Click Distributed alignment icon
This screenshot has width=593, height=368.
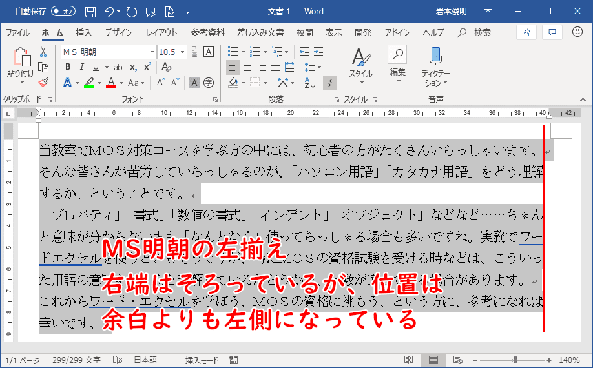(290, 67)
